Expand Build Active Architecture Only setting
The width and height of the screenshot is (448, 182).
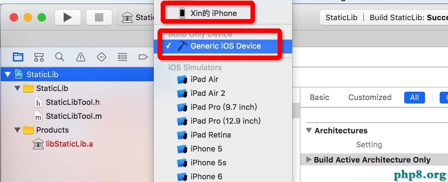click(x=309, y=160)
